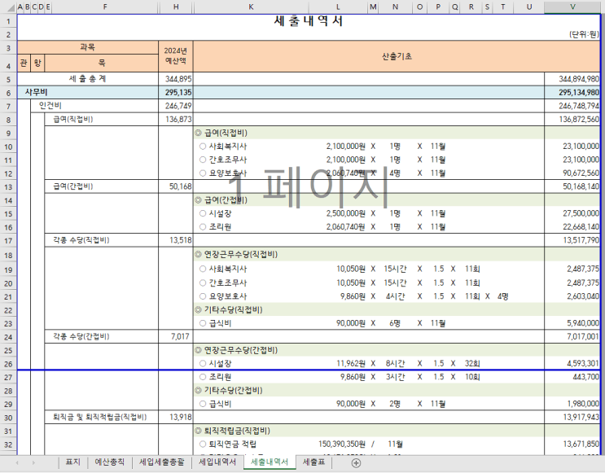The height and width of the screenshot is (473, 605).
Task: Switch to 세입세출총괄 sheet tab
Action: tap(161, 462)
